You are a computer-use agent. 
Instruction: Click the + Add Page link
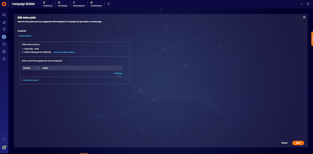point(118,73)
